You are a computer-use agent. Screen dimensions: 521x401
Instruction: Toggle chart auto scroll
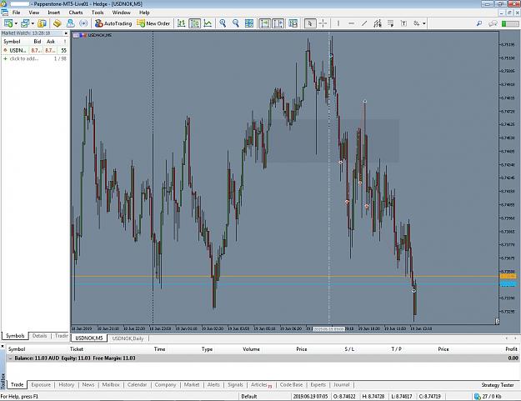coord(264,23)
